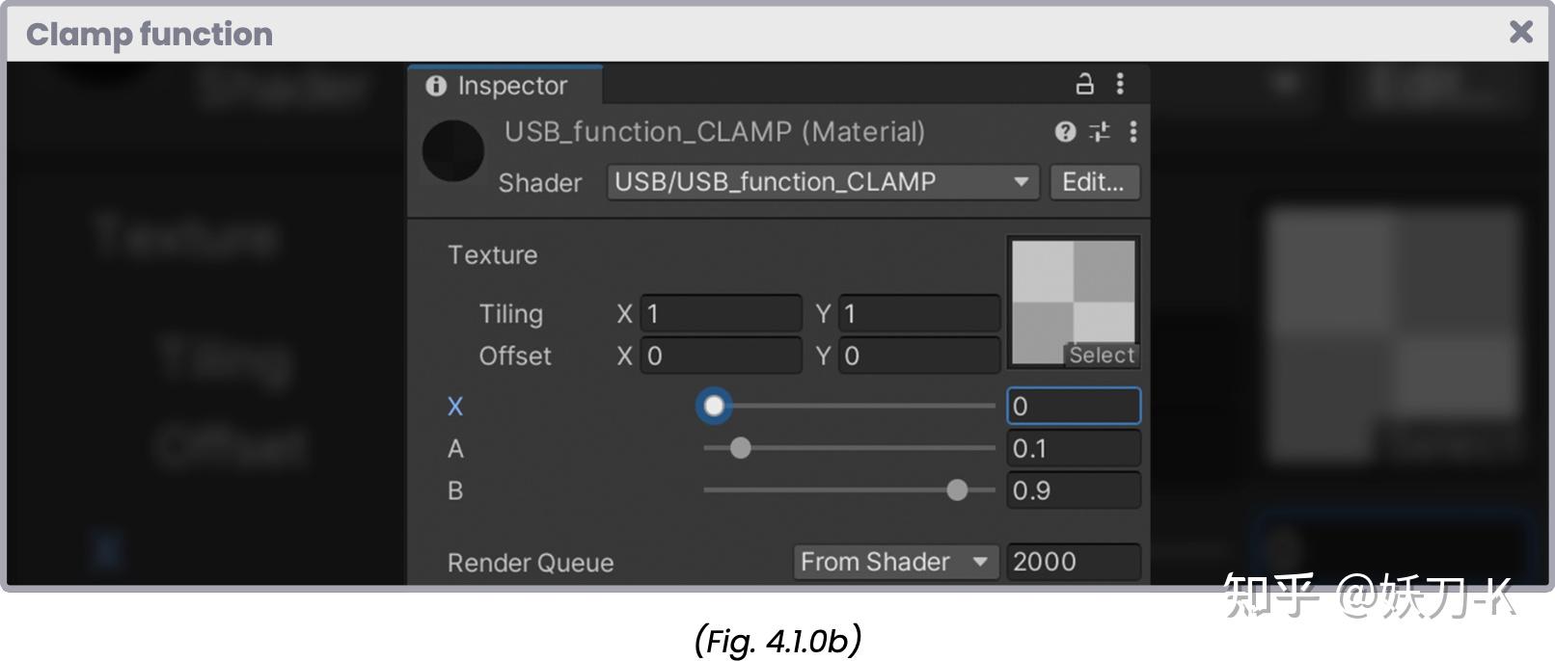Click Select on the texture preview
Image resolution: width=1555 pixels, height=661 pixels.
pos(1100,355)
